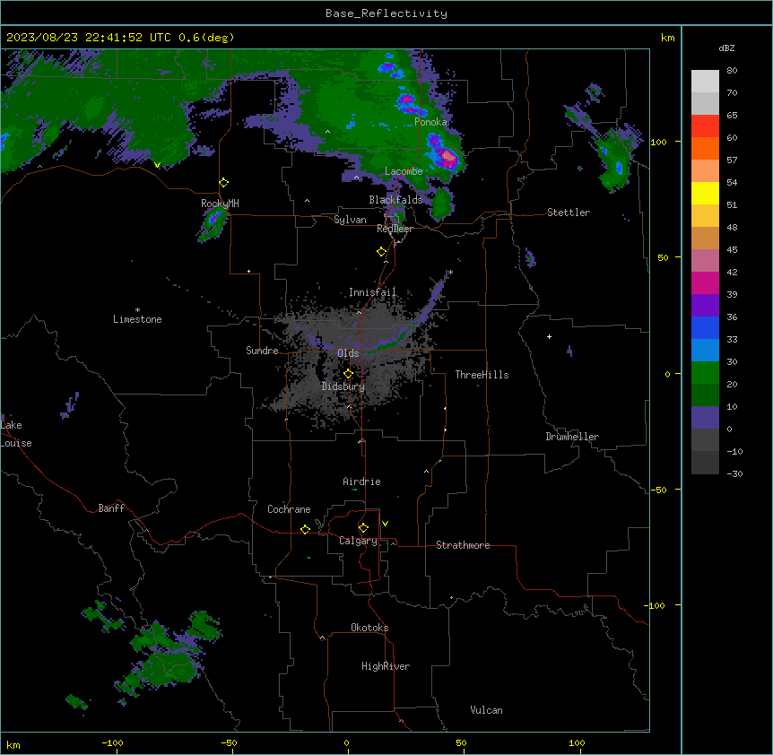Select the purple 36-39 dBZ legend swatch

coord(705,306)
